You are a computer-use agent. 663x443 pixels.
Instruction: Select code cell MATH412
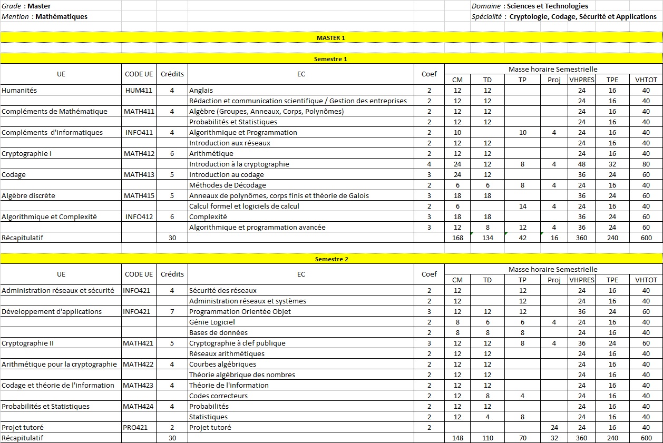139,153
